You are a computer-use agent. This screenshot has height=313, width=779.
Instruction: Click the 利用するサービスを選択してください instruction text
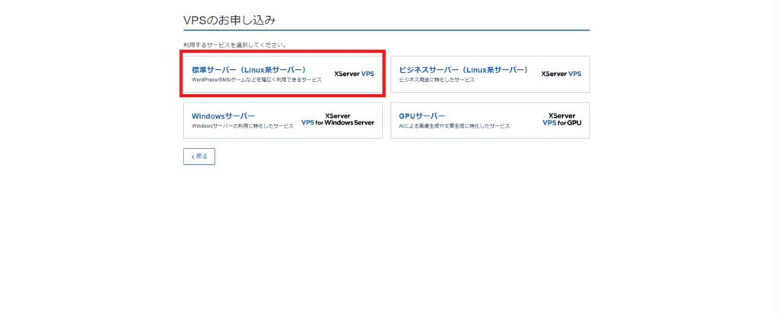[x=234, y=45]
